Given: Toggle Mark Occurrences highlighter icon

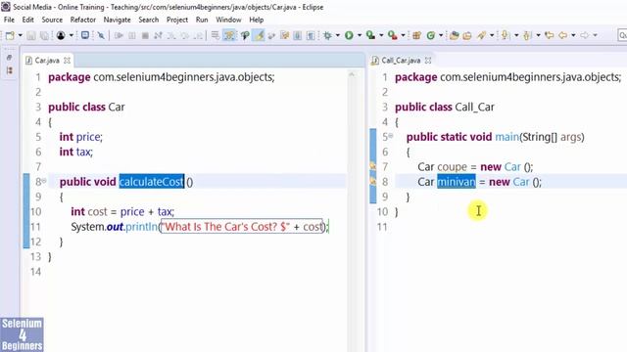Looking at the screenshot, I should tap(259, 35).
